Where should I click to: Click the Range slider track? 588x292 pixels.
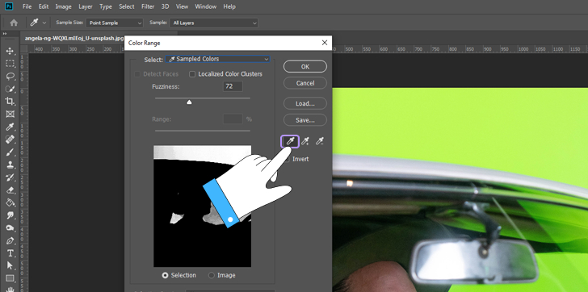coord(203,131)
